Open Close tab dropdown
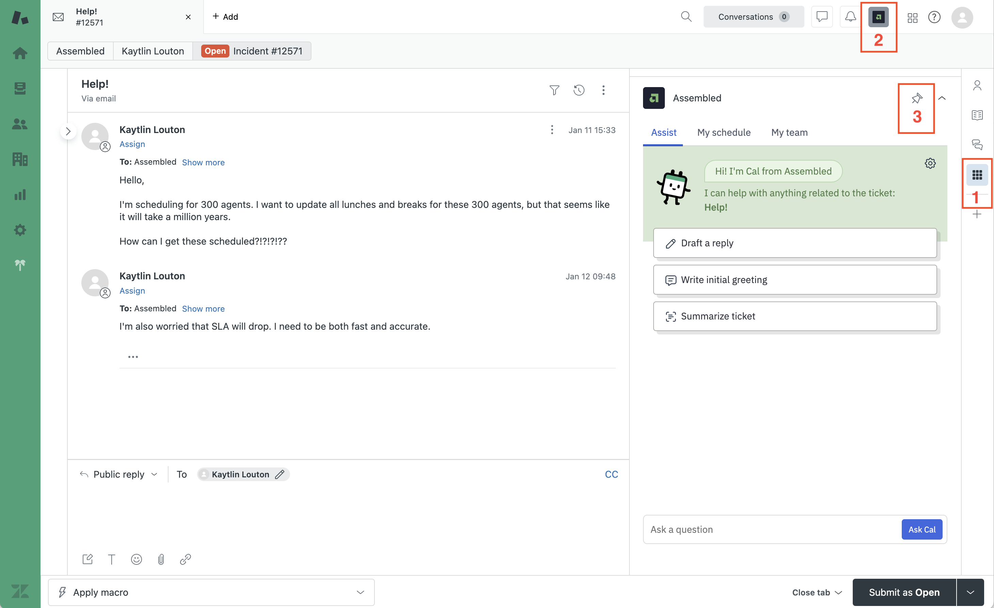The image size is (994, 608). pyautogui.click(x=817, y=592)
